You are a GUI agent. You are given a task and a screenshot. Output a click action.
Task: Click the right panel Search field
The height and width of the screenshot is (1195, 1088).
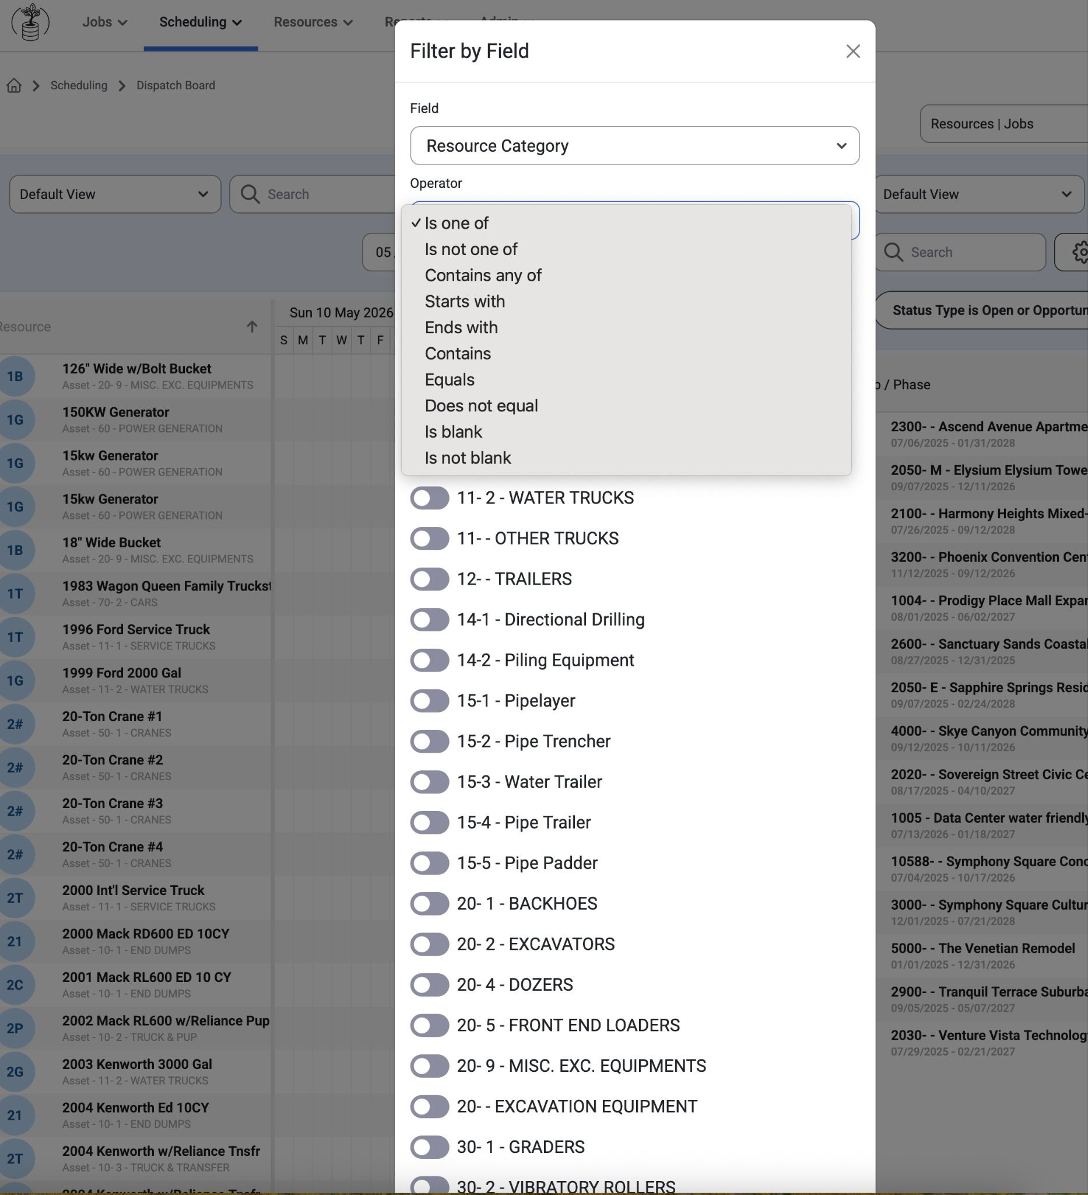tap(960, 253)
